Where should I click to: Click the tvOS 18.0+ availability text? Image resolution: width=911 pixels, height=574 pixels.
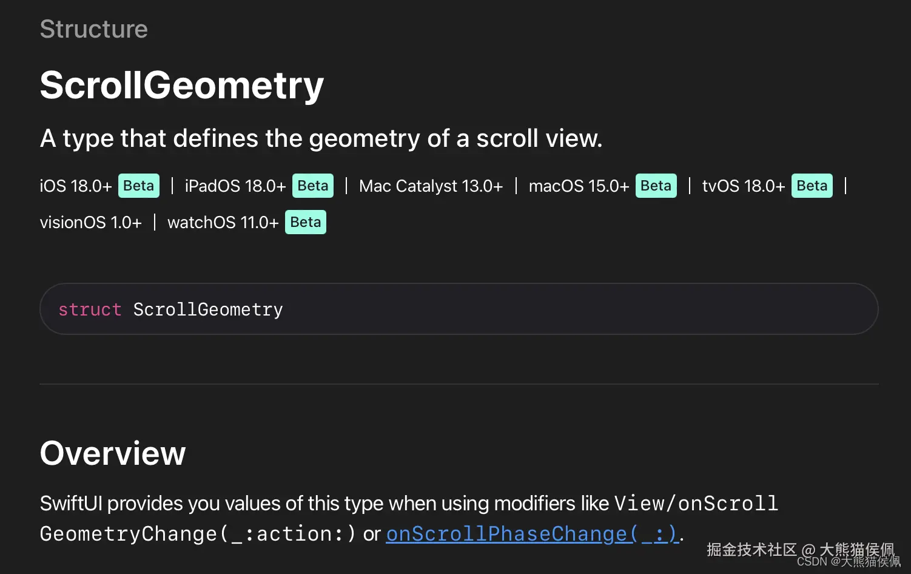click(744, 186)
